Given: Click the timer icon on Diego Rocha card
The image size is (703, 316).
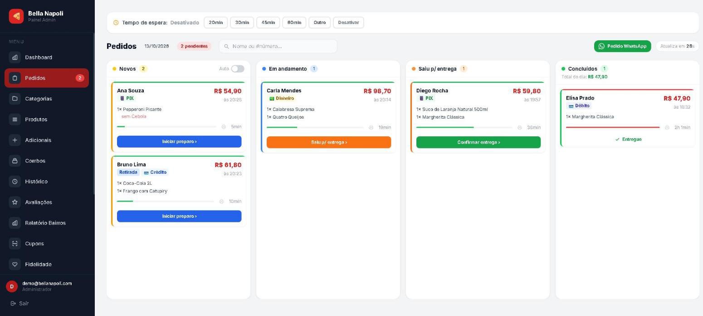Looking at the screenshot, I should (x=519, y=128).
